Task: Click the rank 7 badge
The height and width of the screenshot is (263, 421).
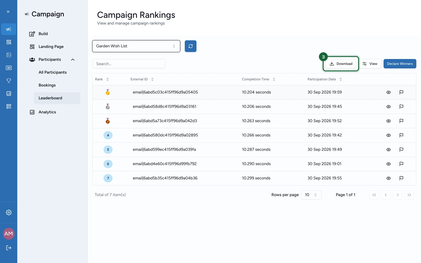Action: (x=108, y=178)
